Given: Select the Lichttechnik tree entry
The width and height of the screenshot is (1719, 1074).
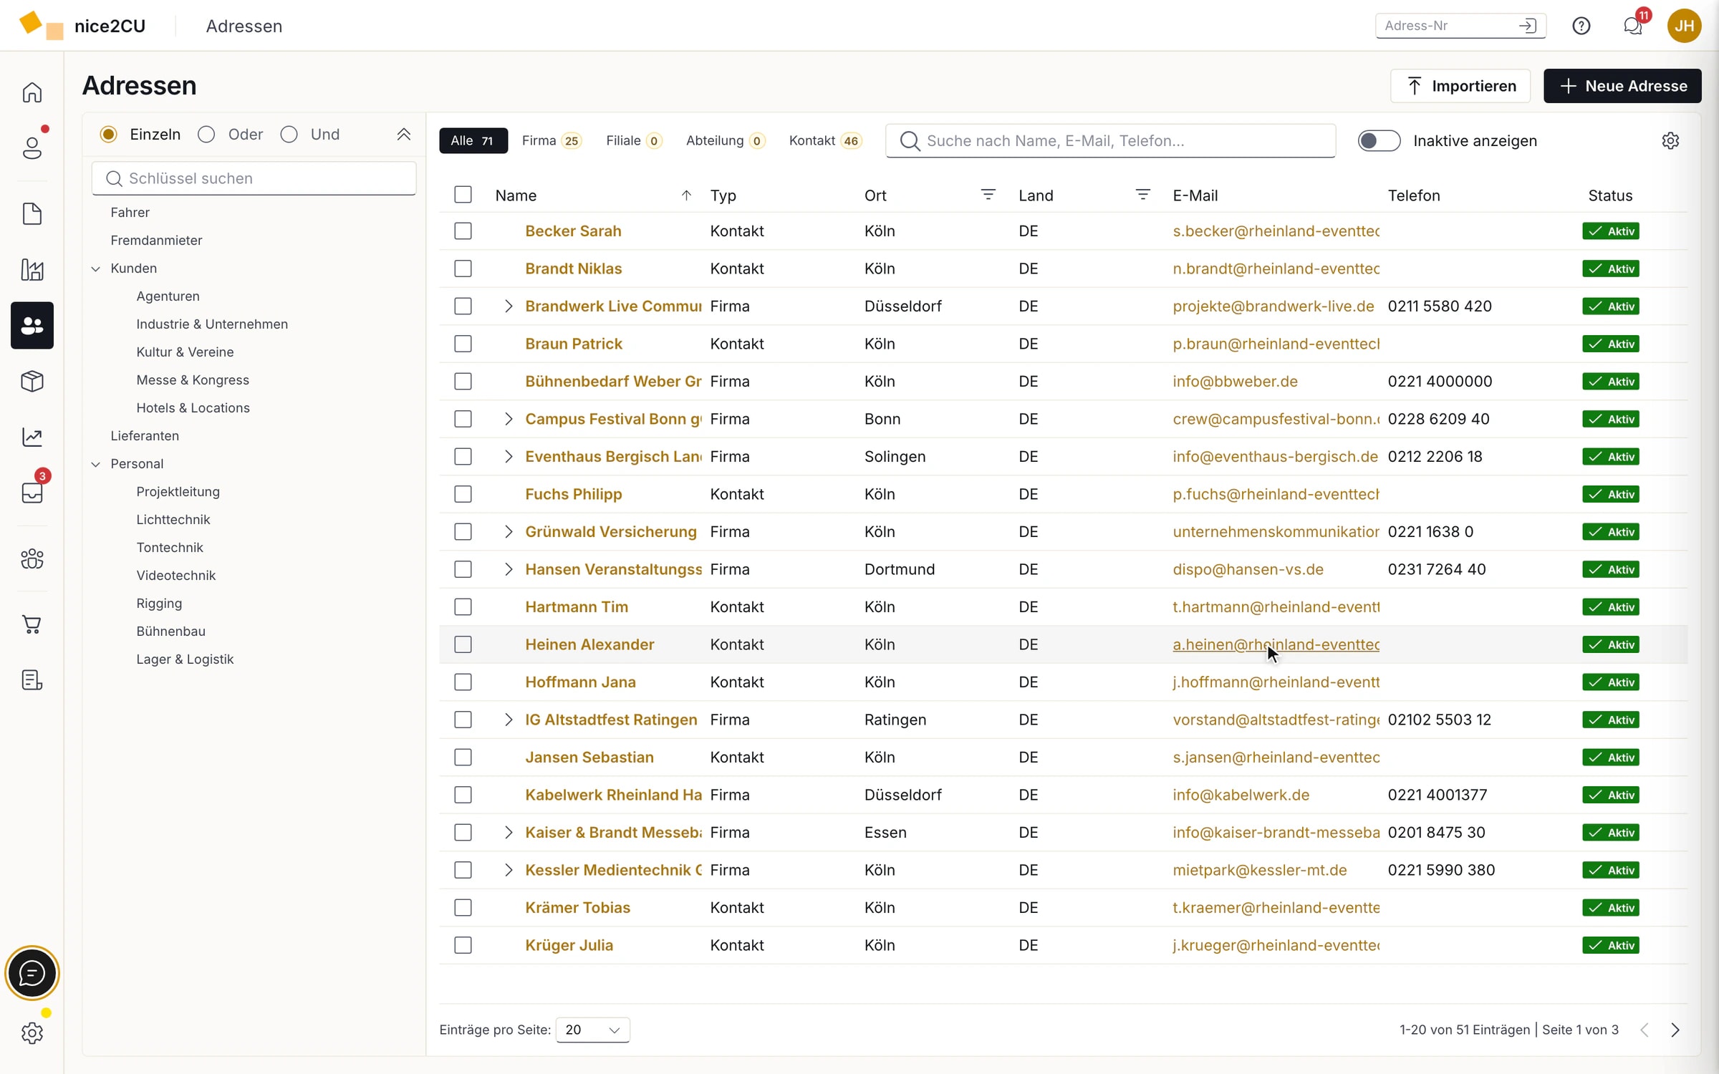Looking at the screenshot, I should click(173, 520).
